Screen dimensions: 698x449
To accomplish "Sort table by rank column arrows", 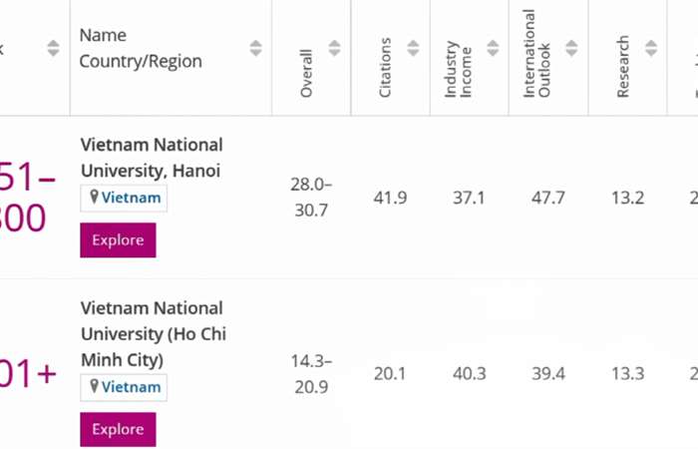I will 53,48.
